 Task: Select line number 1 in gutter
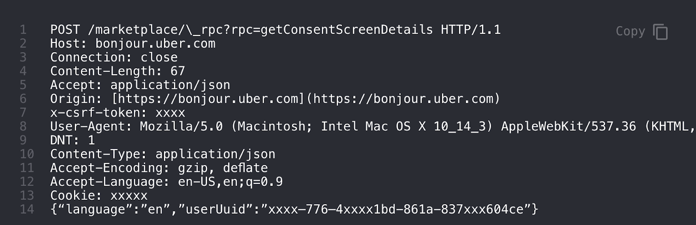point(23,30)
